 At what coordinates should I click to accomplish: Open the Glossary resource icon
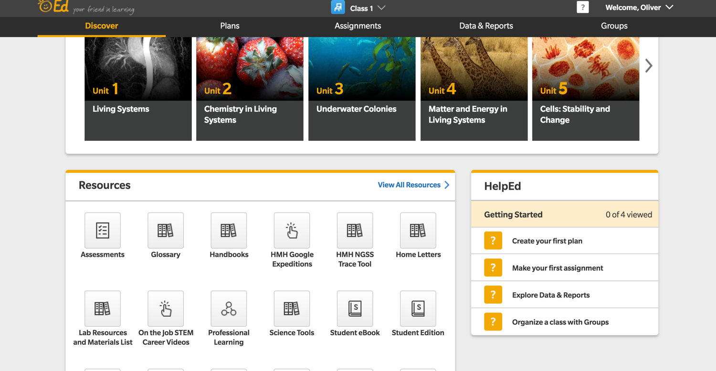pyautogui.click(x=165, y=231)
